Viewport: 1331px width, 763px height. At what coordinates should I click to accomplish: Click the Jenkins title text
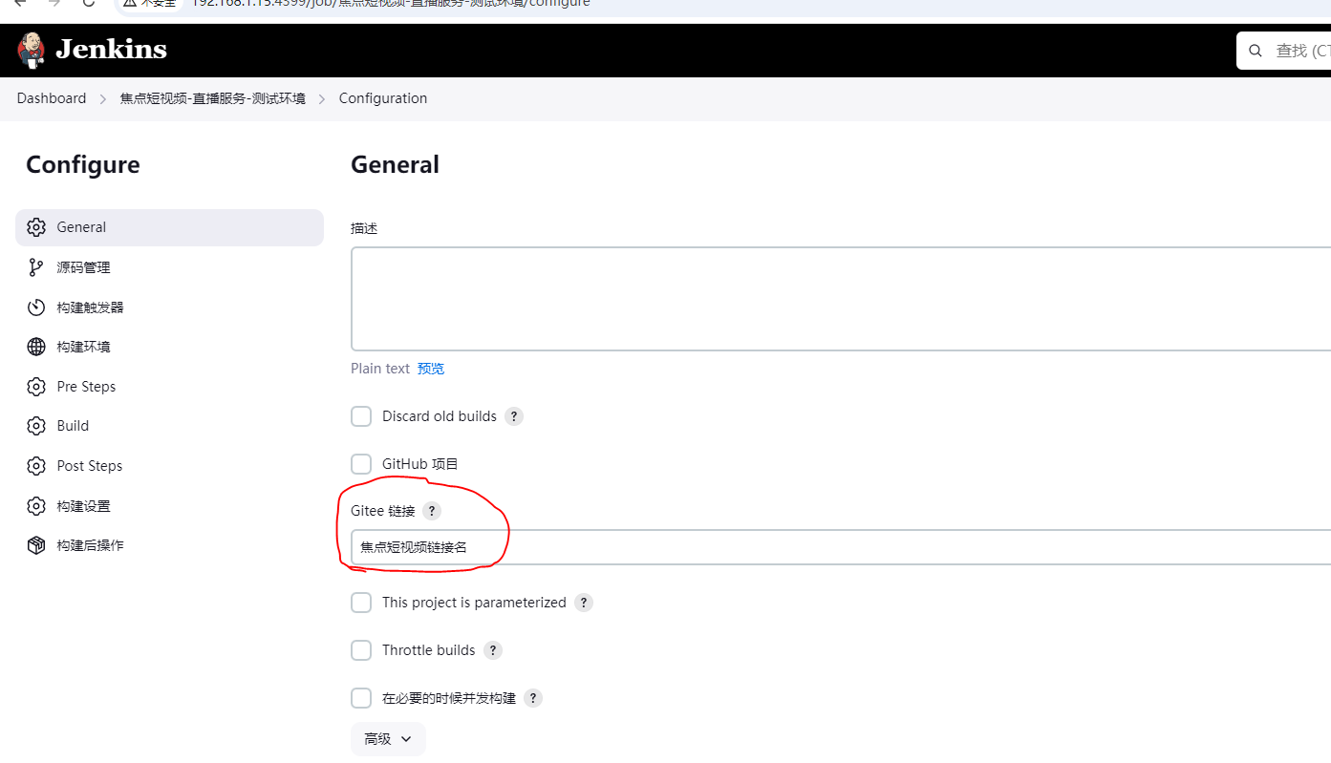pos(111,50)
